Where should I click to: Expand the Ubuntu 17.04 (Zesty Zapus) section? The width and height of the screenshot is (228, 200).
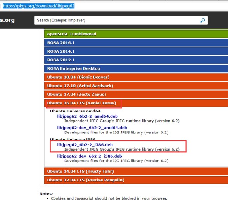pos(136,94)
